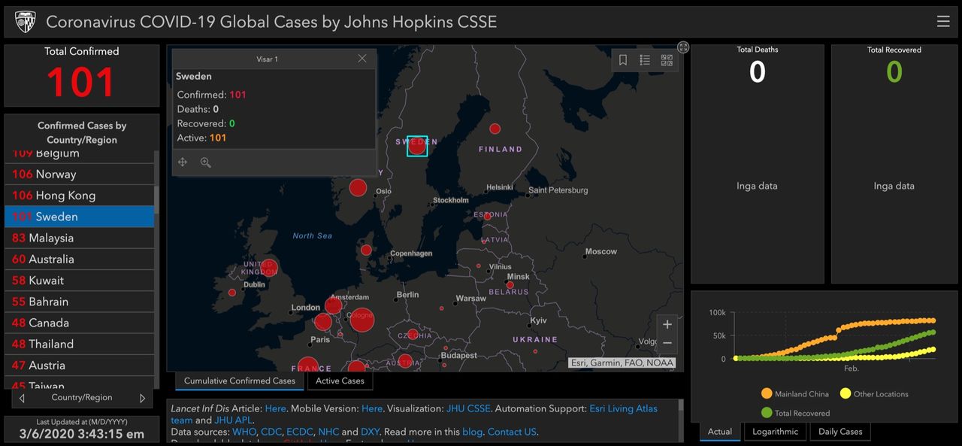
Task: Click the Czechia case marker
Action: [x=413, y=335]
